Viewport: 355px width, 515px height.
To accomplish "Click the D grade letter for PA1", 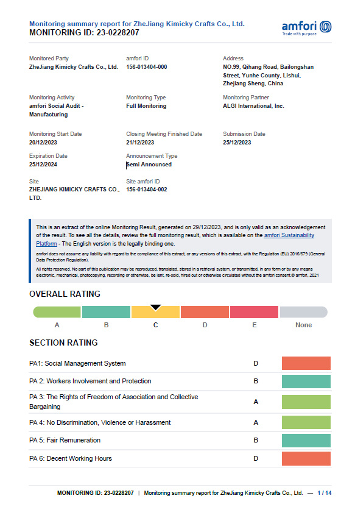I will click(256, 363).
